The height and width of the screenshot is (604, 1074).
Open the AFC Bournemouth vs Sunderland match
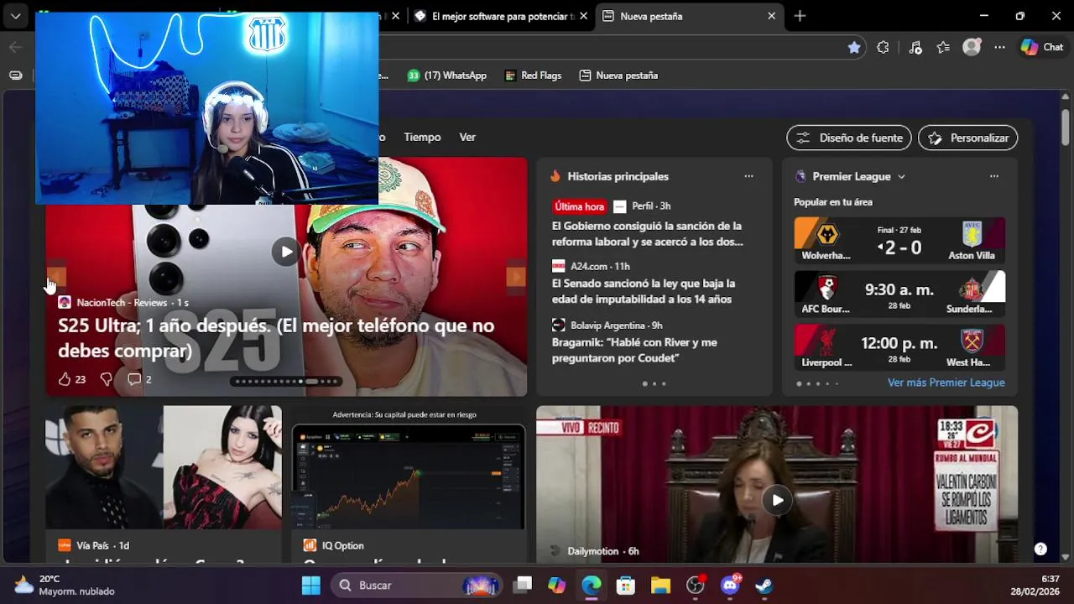click(x=899, y=294)
